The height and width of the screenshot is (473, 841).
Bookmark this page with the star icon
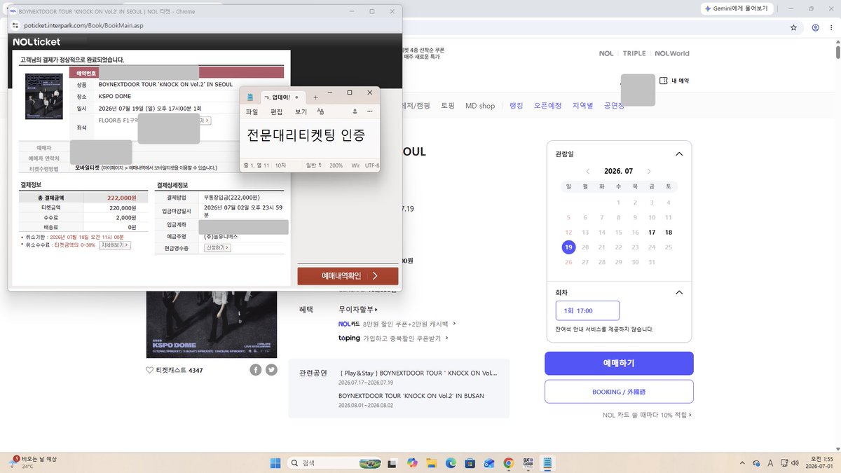tap(793, 28)
